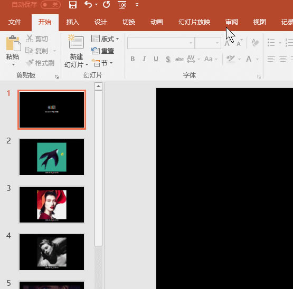The width and height of the screenshot is (293, 289).
Task: Open the 版式 layout dropdown
Action: point(105,38)
